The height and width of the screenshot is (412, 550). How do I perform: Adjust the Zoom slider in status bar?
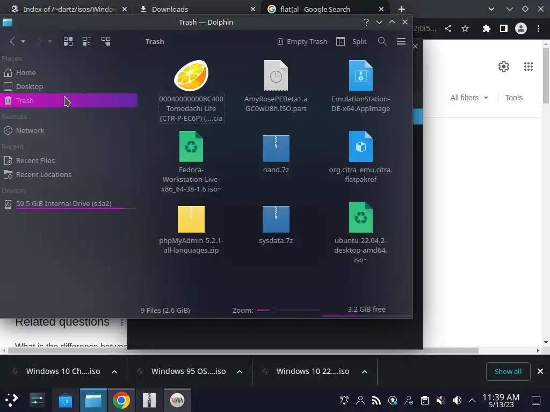point(288,310)
